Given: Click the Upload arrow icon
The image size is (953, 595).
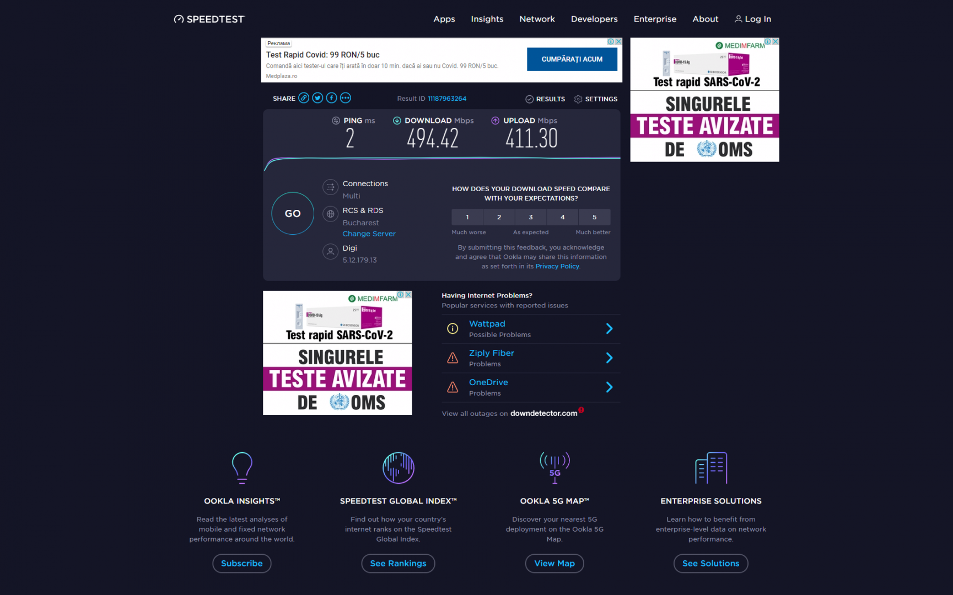Looking at the screenshot, I should (495, 121).
